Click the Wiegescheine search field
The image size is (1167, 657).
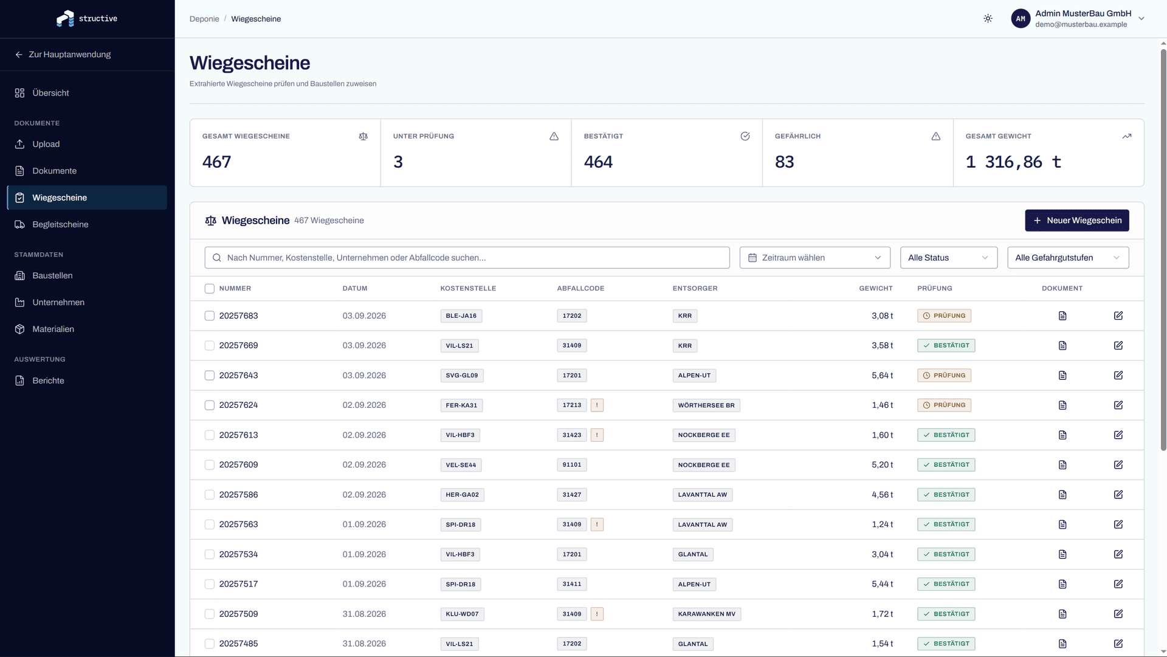pyautogui.click(x=467, y=258)
